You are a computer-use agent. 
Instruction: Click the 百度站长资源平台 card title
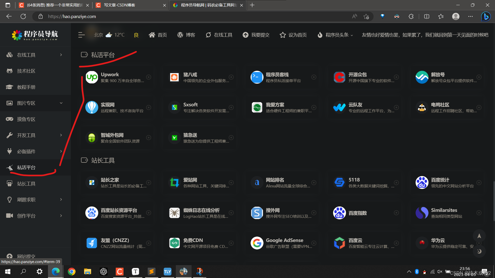119,210
